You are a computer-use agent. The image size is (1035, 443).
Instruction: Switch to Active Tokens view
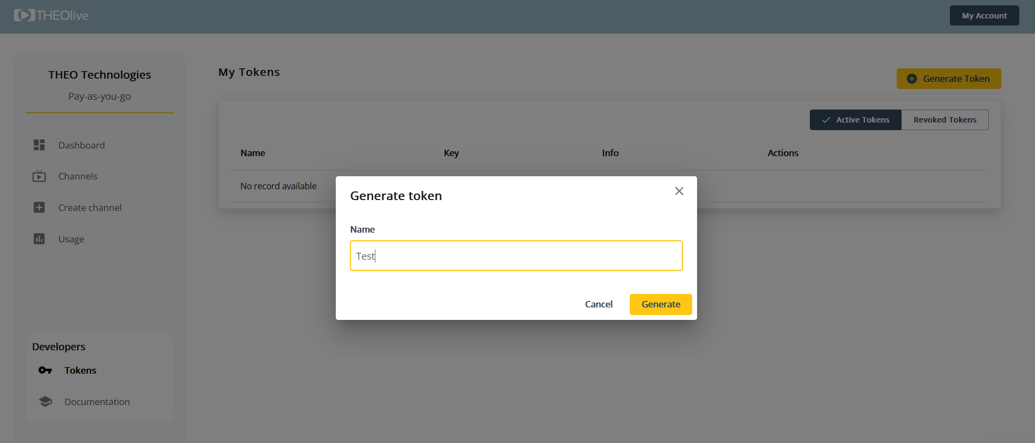coord(855,120)
